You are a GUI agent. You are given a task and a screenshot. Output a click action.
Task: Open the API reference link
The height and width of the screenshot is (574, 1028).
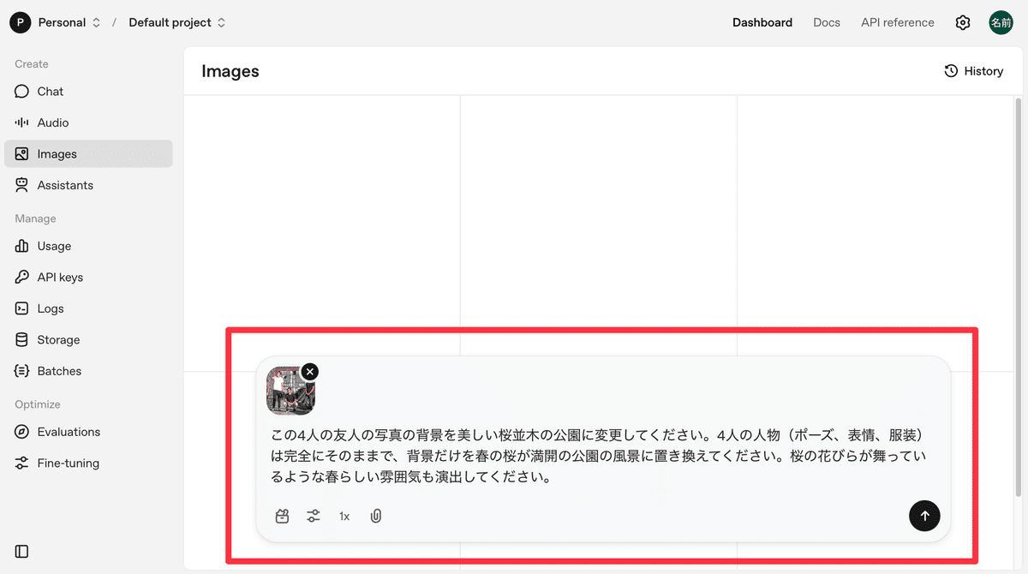(897, 23)
